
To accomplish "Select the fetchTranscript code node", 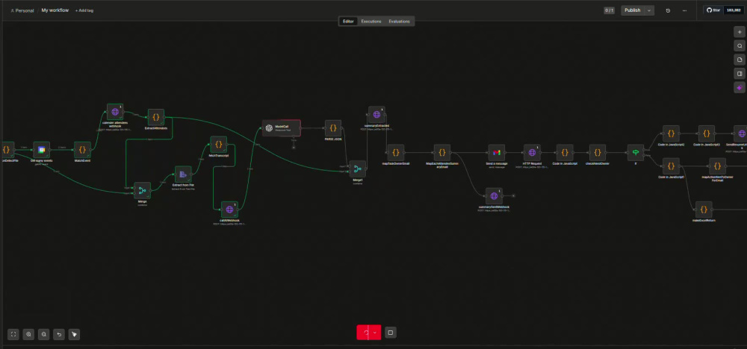I will tap(219, 145).
